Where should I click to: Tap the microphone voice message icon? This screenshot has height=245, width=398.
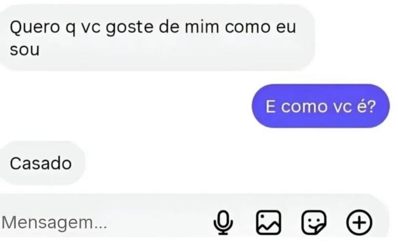point(223,223)
